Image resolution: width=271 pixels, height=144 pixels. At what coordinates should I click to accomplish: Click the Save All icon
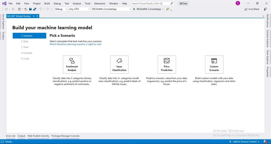(35, 9)
